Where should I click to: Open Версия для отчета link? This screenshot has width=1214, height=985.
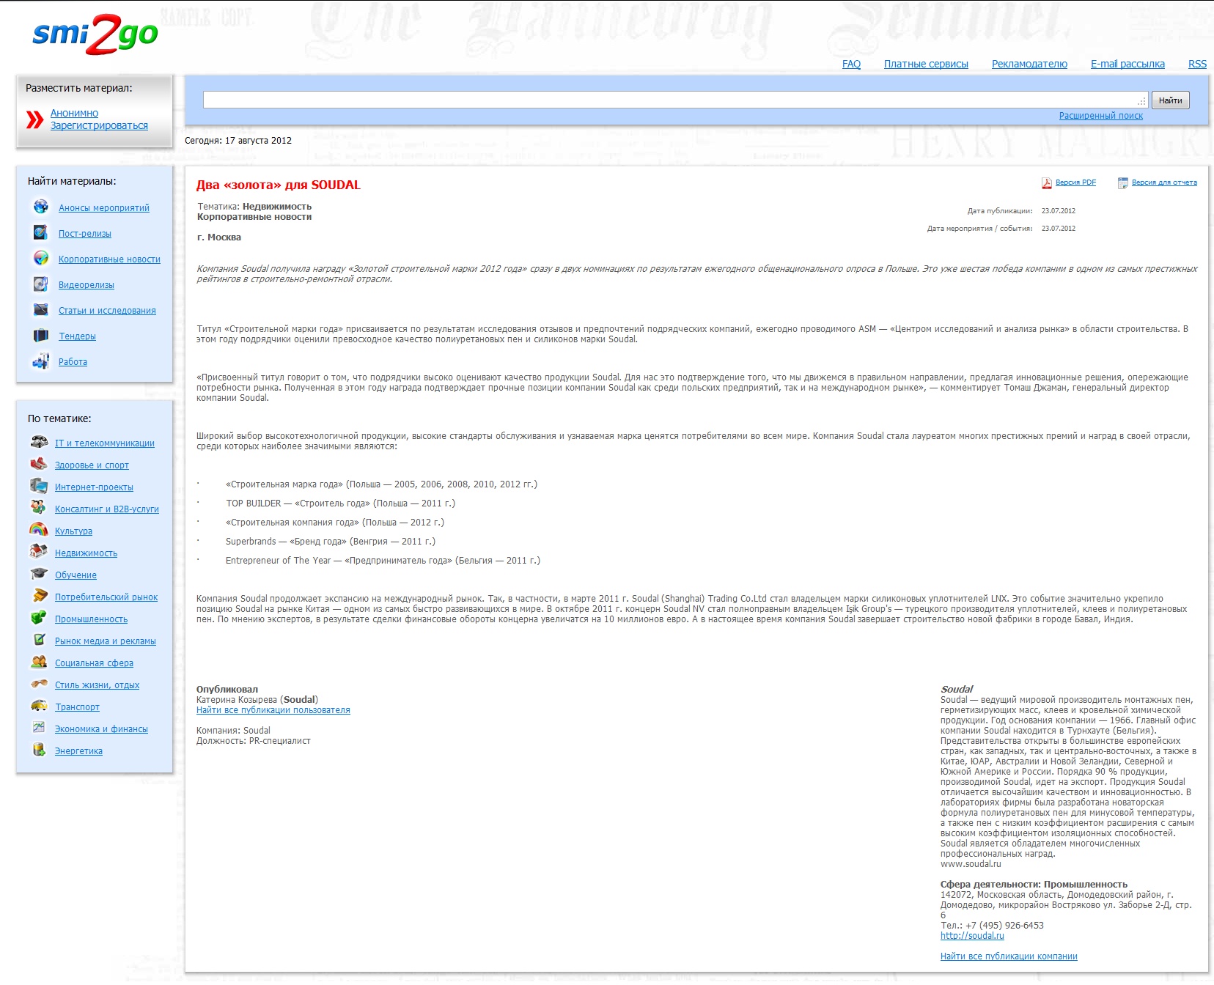click(1164, 182)
